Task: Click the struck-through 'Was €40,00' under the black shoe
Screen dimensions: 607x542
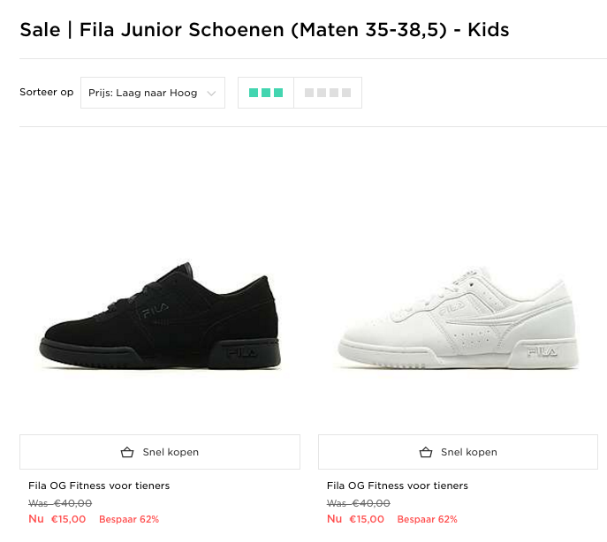Action: point(60,503)
